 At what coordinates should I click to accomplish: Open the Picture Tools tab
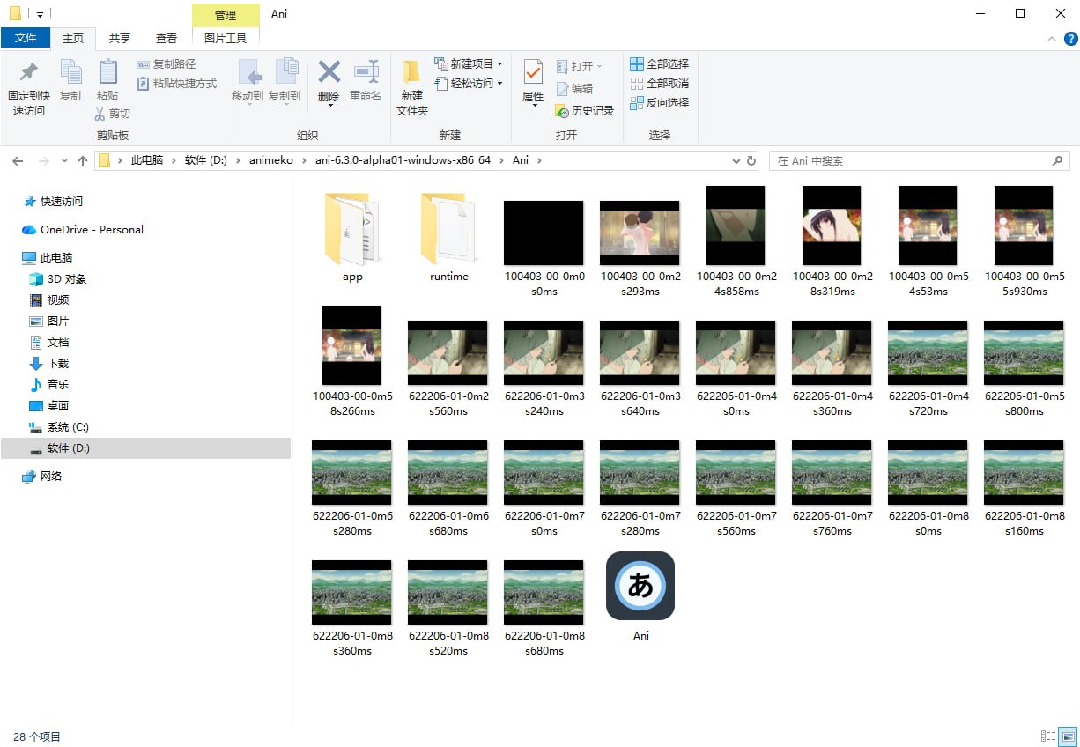(x=226, y=38)
